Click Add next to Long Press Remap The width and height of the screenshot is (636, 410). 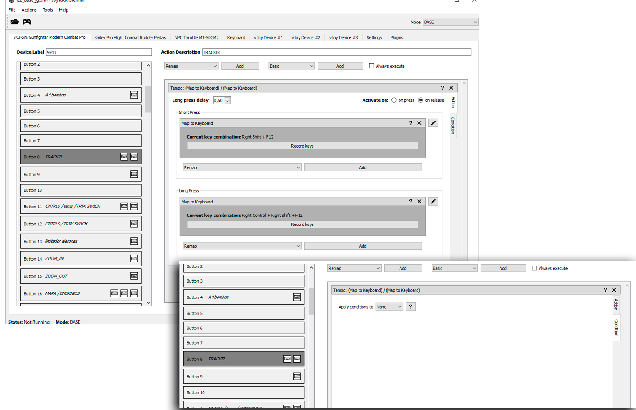pos(363,246)
